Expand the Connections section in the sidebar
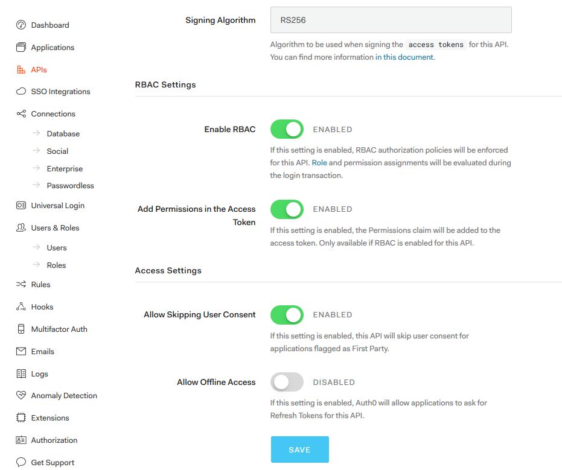This screenshot has height=470, width=562. (53, 114)
